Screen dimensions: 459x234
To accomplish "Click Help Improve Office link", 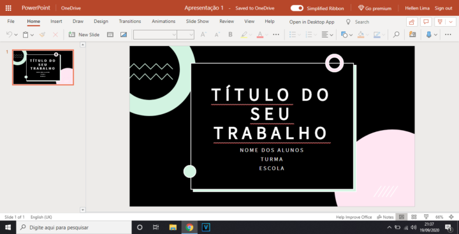I will tap(354, 217).
